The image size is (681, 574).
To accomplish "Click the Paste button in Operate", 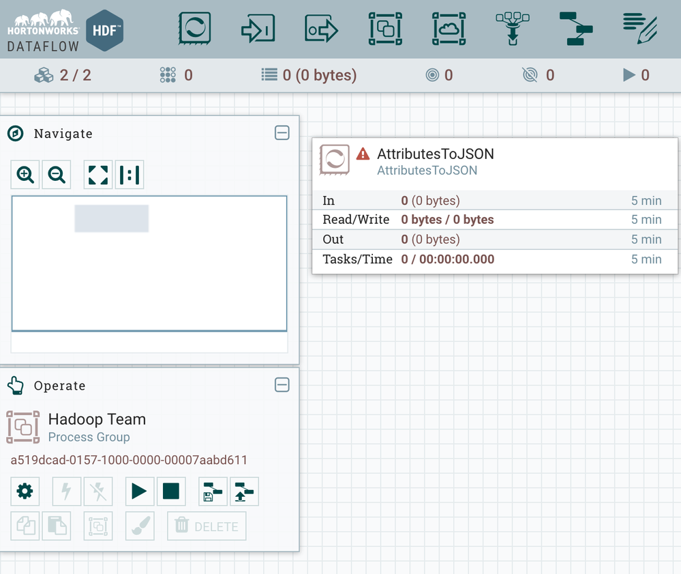I will pyautogui.click(x=57, y=526).
